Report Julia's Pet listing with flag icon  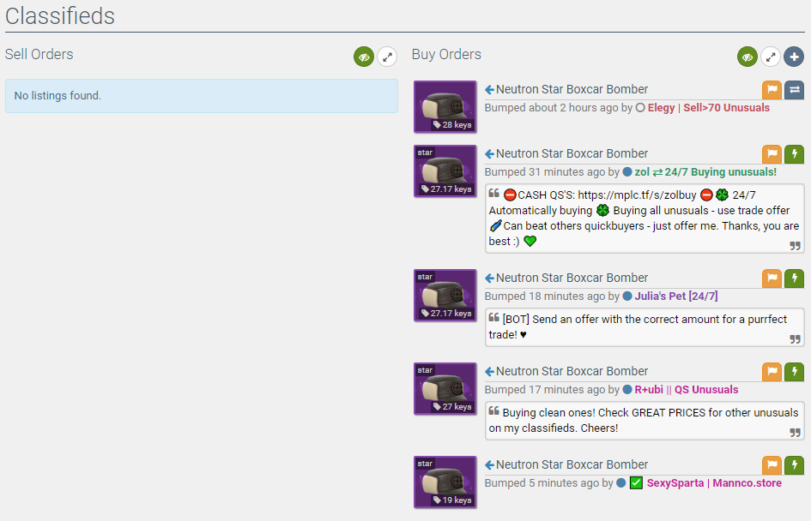coord(772,278)
